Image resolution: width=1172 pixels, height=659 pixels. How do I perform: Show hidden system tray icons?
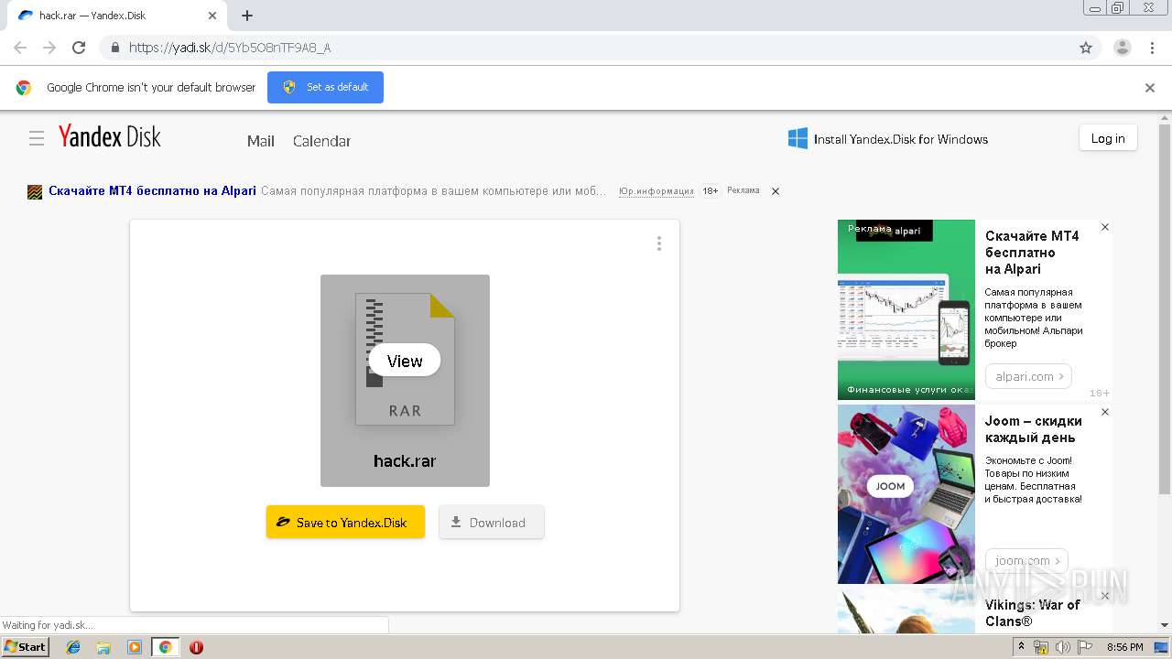[x=1023, y=647]
